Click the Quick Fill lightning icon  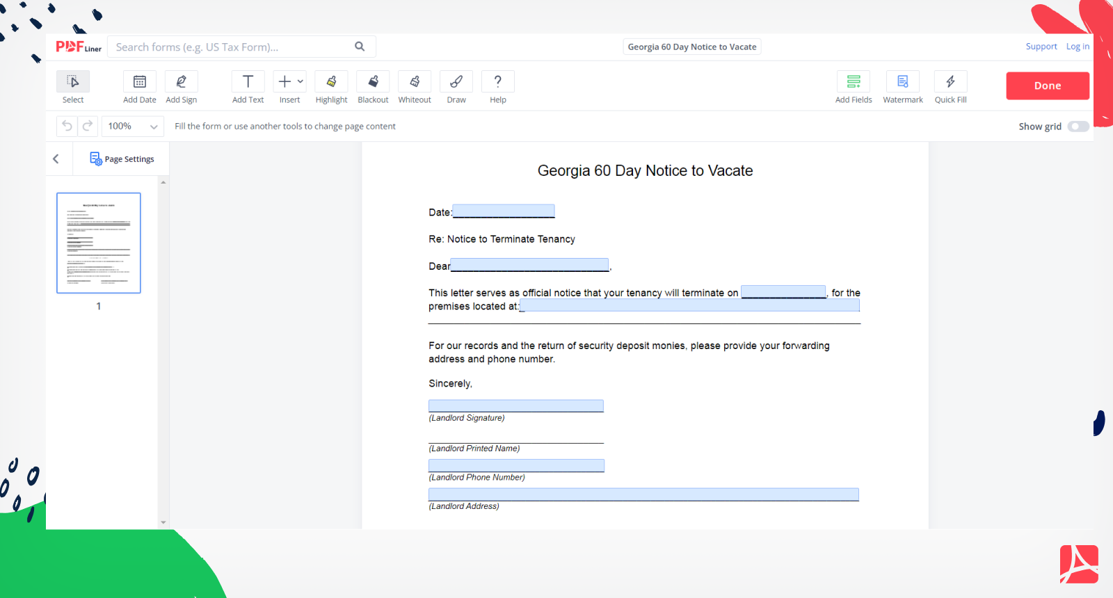point(950,82)
